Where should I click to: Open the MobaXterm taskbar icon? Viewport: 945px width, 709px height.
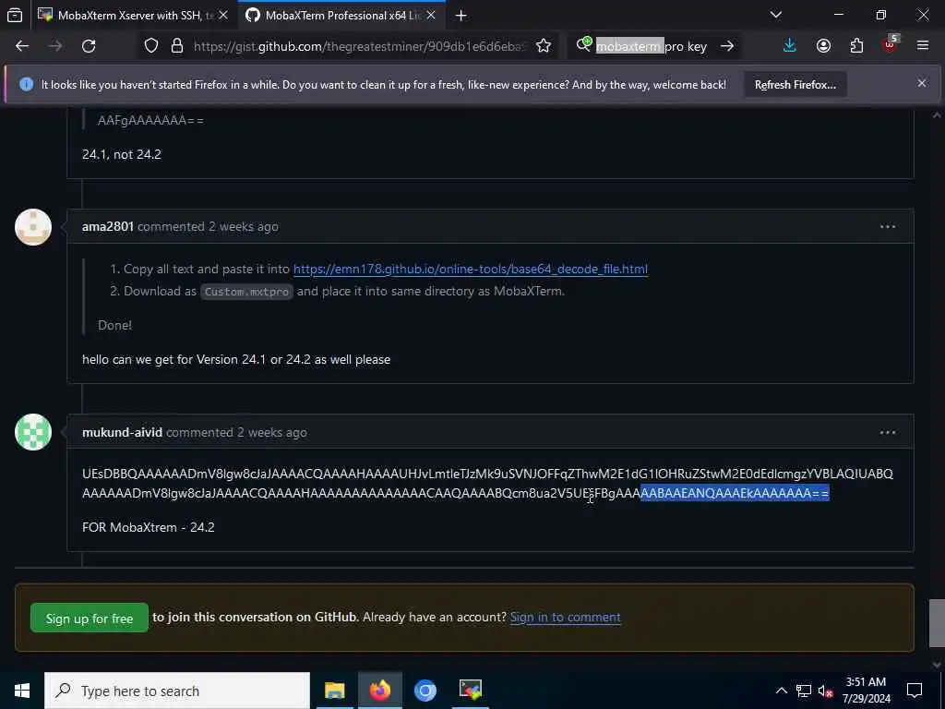coord(470,691)
